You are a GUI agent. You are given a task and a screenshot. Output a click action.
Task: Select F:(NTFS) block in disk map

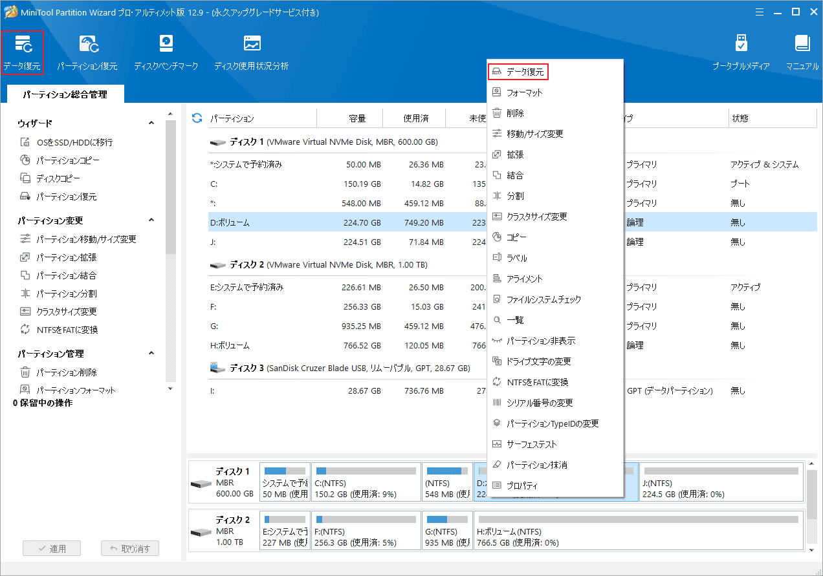tap(366, 529)
